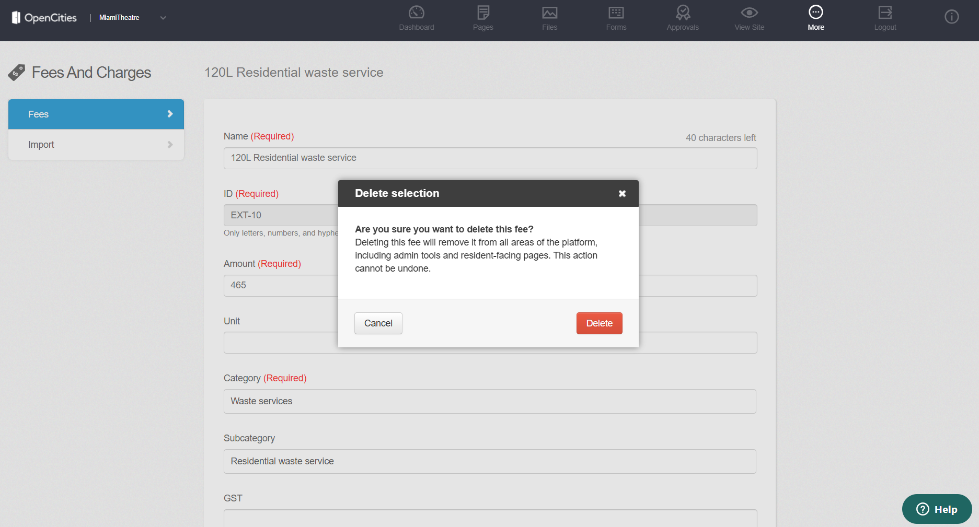Click the View Site eye icon

click(x=749, y=13)
